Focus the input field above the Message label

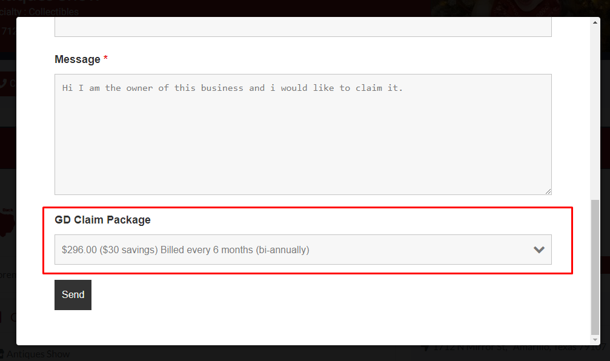click(x=303, y=28)
